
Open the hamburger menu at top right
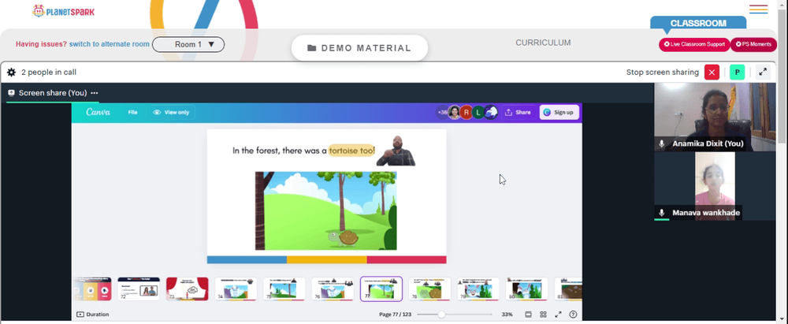(x=758, y=9)
